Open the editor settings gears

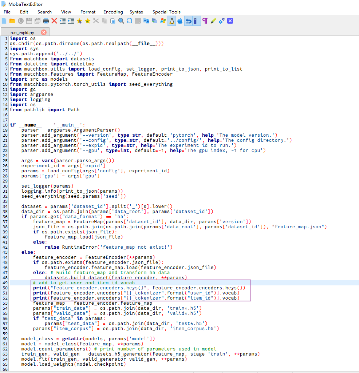coord(222,21)
